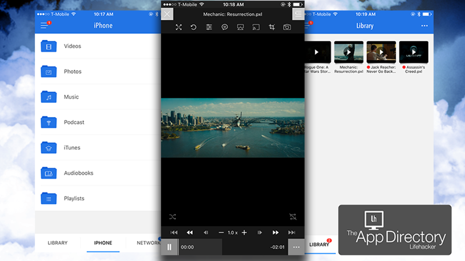This screenshot has height=261, width=465.
Task: Skip to next track in the player
Action: pos(292,233)
